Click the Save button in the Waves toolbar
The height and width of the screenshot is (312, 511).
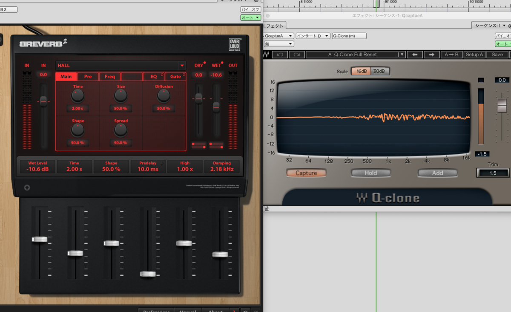point(497,55)
